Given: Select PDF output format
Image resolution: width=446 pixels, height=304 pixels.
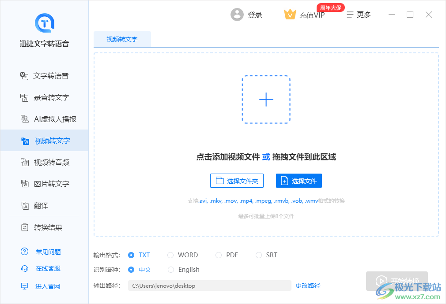Looking at the screenshot, I should pyautogui.click(x=227, y=255).
